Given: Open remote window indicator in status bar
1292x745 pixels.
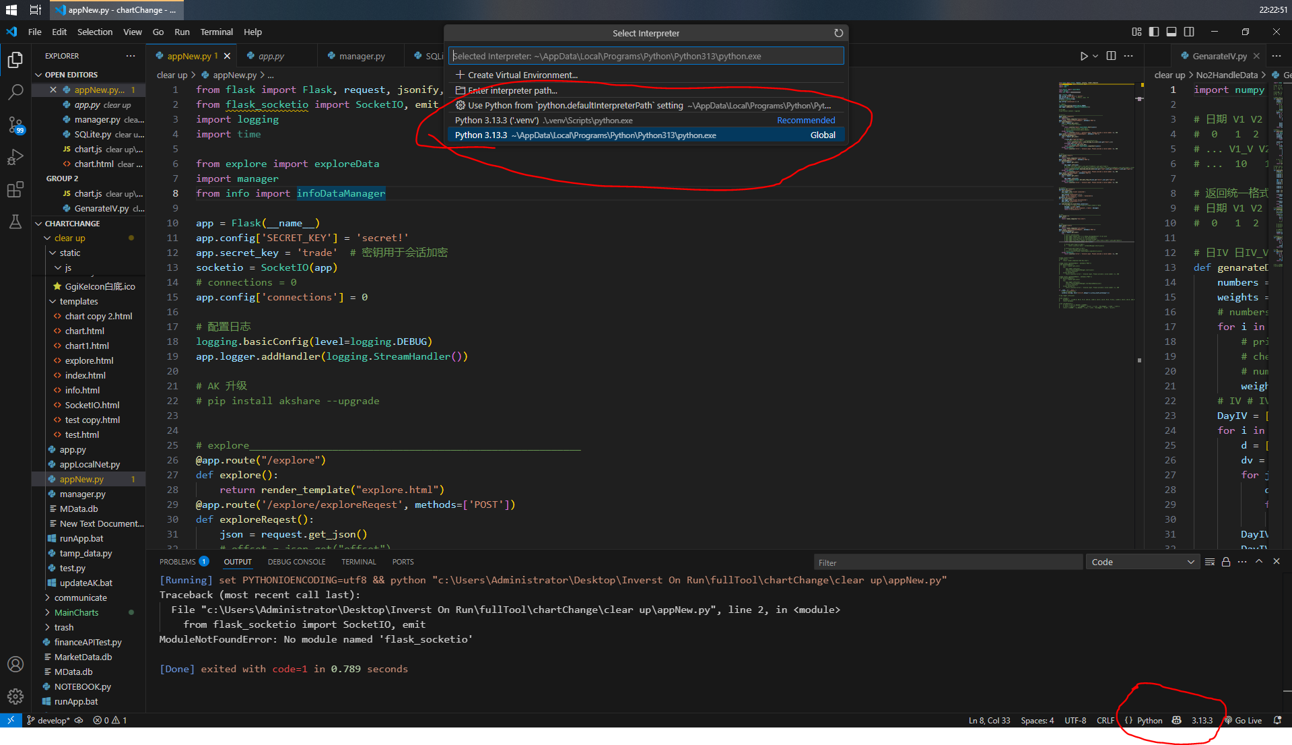Looking at the screenshot, I should pyautogui.click(x=11, y=720).
